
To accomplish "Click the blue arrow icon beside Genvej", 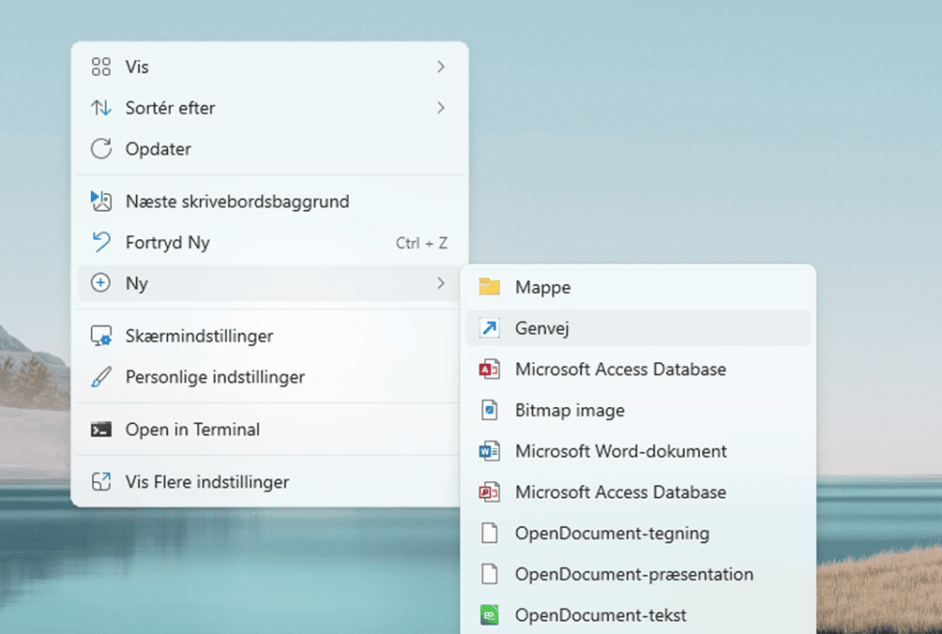I will point(489,328).
